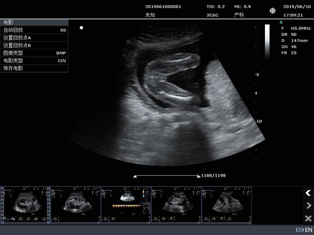The image size is (314, 235).
Task: Select 保存电影 save cine option
Action: pyautogui.click(x=34, y=68)
